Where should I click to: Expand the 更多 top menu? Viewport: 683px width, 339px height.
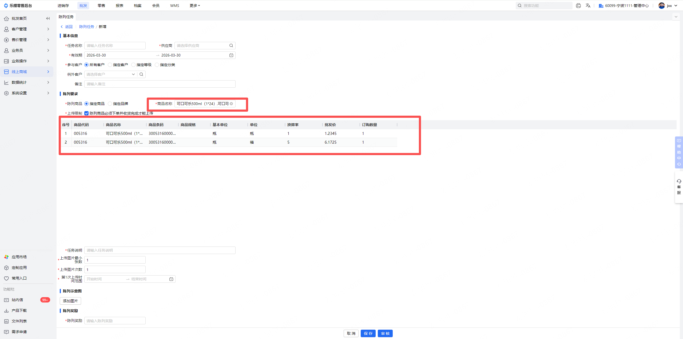click(x=194, y=6)
